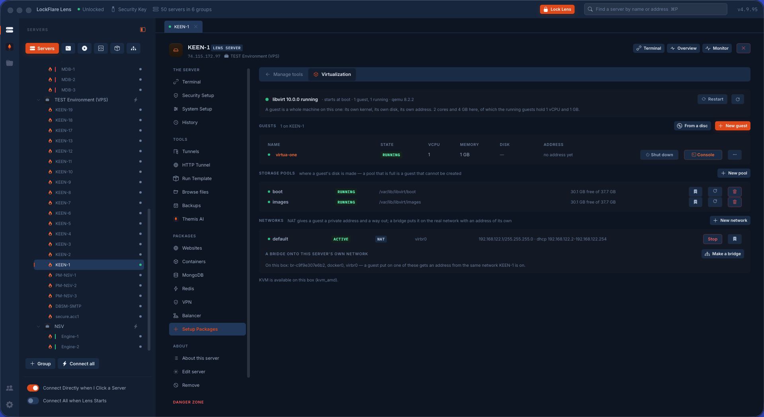The height and width of the screenshot is (417, 764).
Task: Open Console for virtua-one
Action: click(x=703, y=155)
